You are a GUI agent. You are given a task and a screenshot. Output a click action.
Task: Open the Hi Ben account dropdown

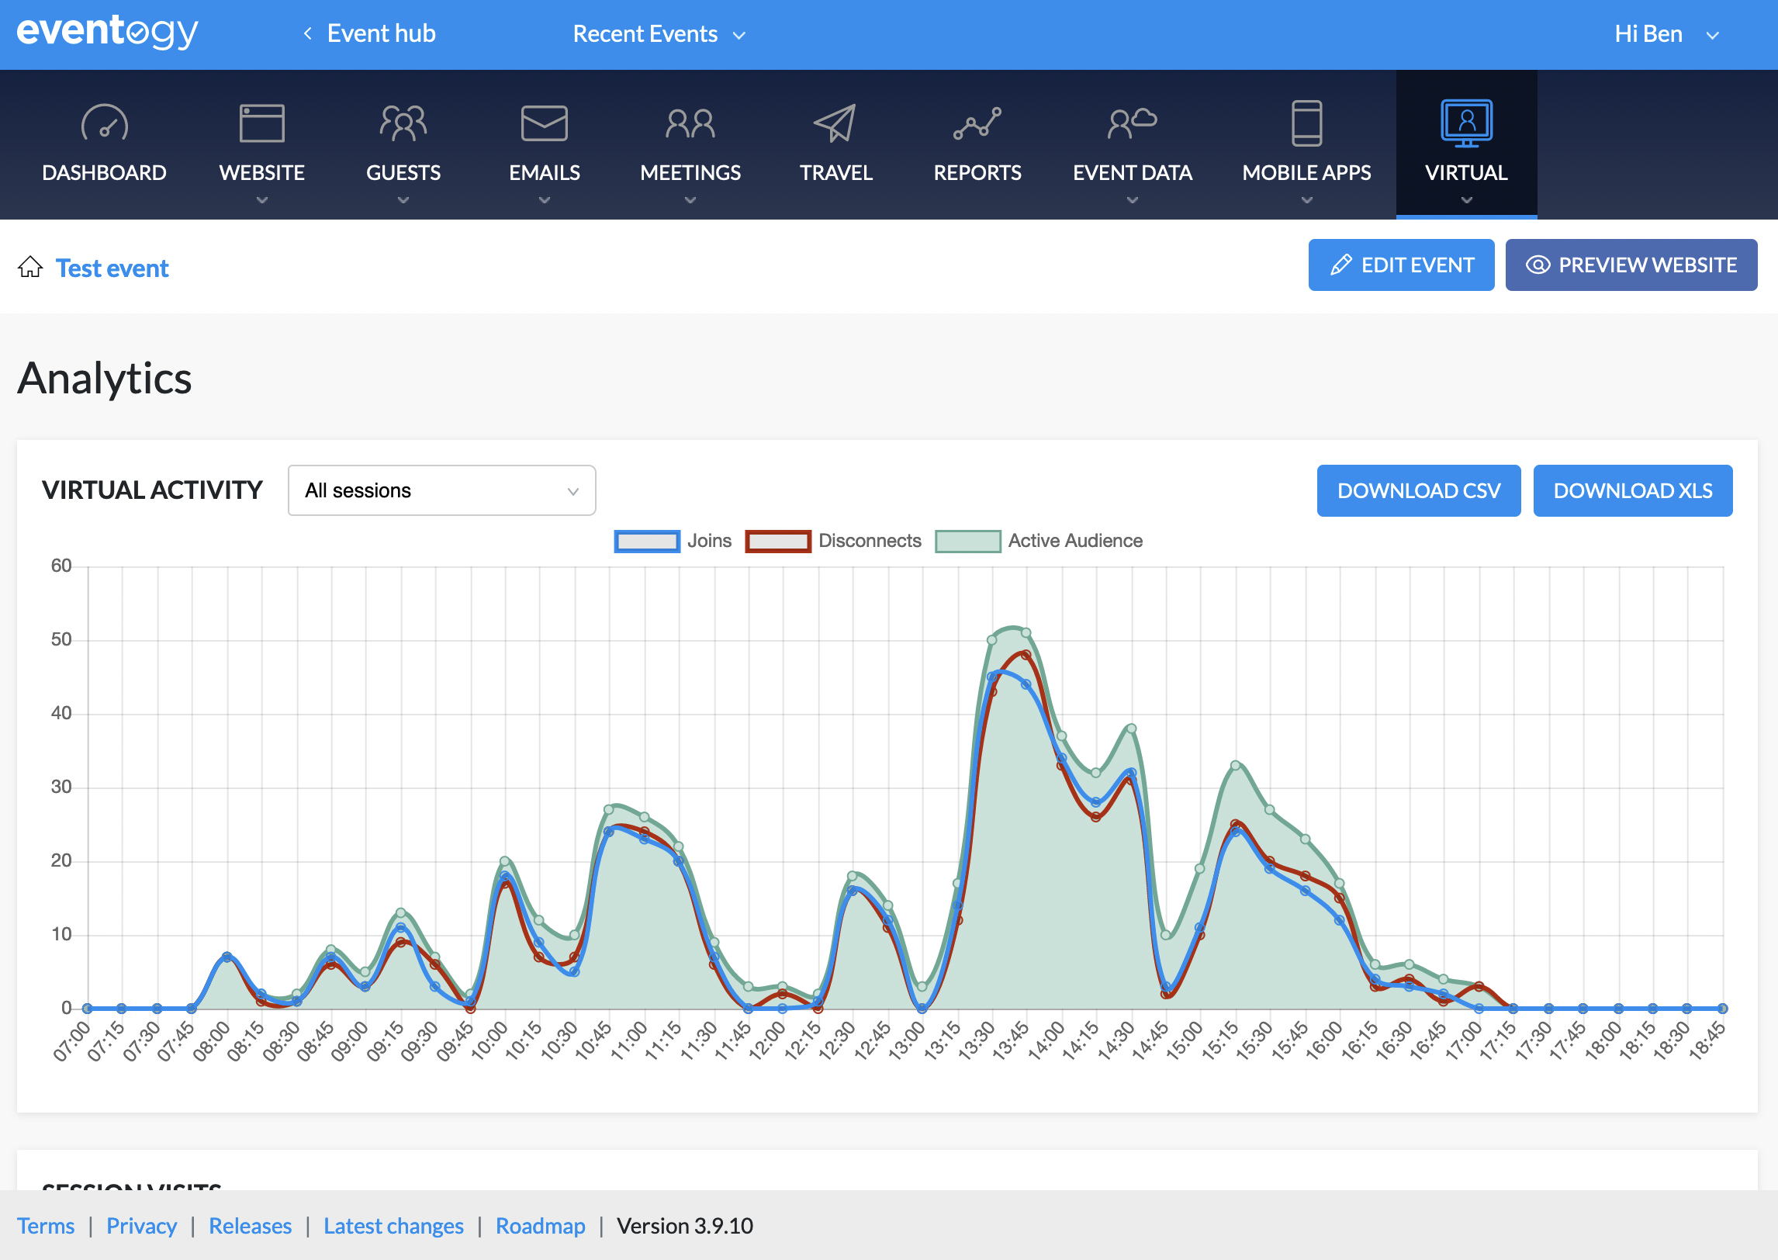tap(1666, 34)
